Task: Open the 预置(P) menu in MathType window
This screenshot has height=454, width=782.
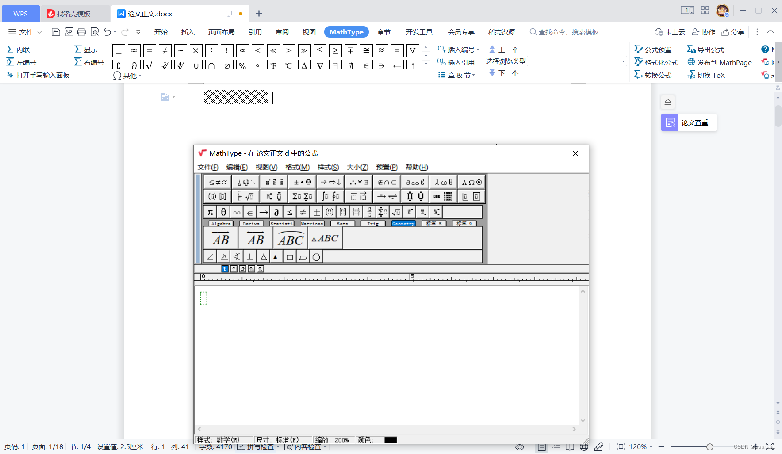Action: point(387,167)
